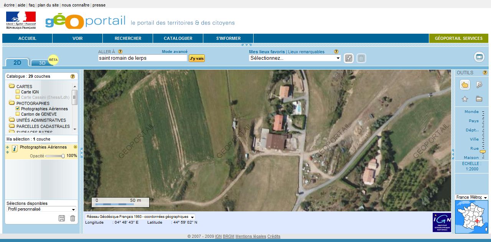Viewport: 491px width, 242px height.
Task: Expand the PARCELLES CADASTRALES folder
Action: tap(12, 126)
